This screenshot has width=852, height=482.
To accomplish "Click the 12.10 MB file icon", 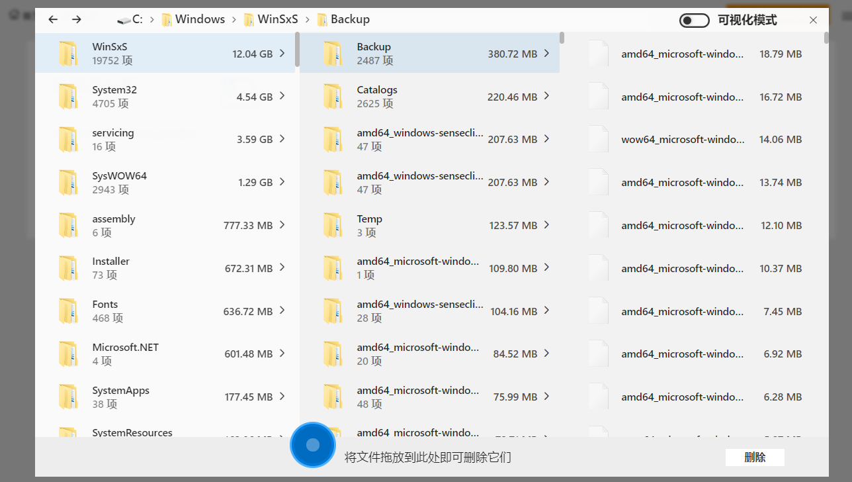I will click(598, 226).
